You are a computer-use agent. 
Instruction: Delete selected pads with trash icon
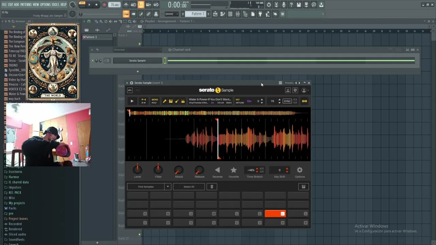point(212,186)
